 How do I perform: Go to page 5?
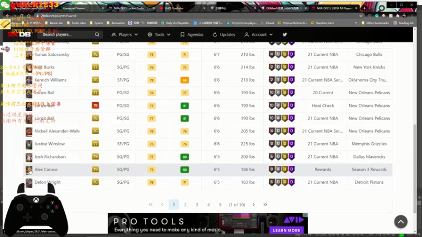point(220,204)
